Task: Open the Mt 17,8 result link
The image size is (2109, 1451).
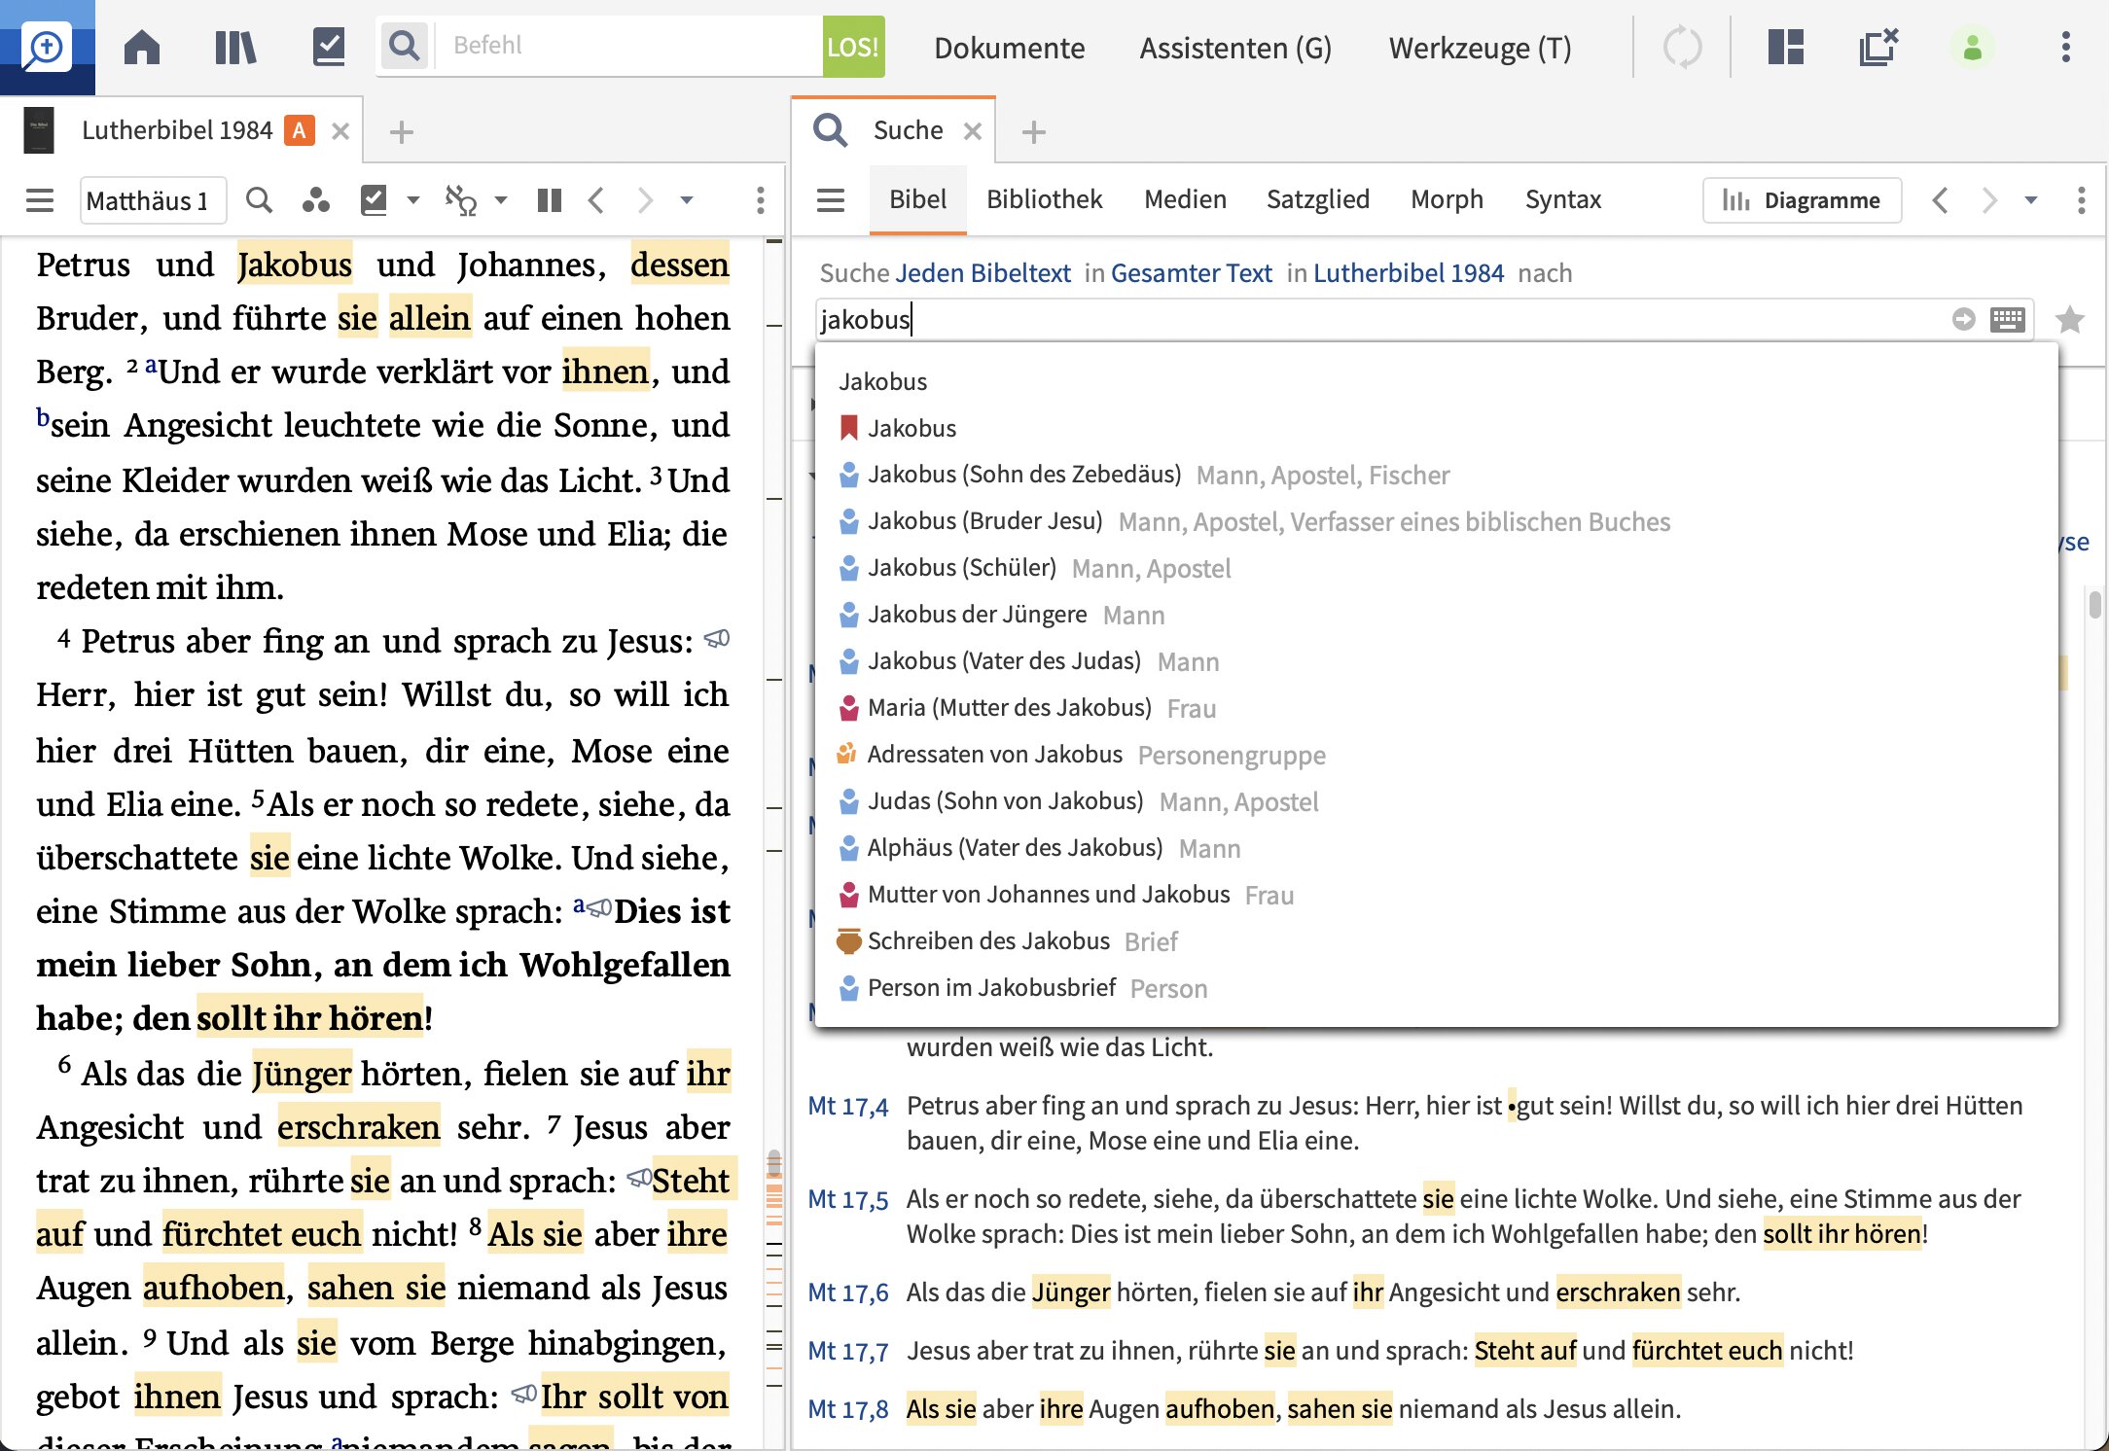Action: (847, 1409)
